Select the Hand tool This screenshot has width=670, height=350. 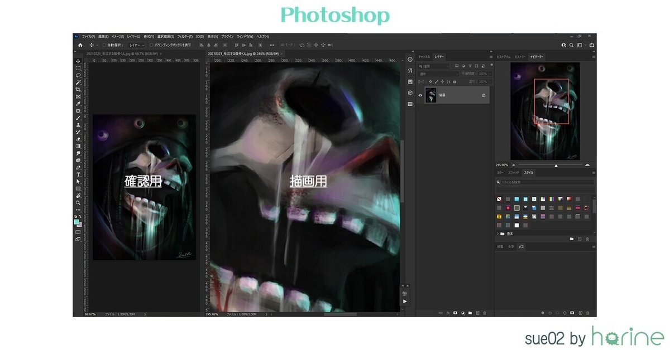coord(78,196)
